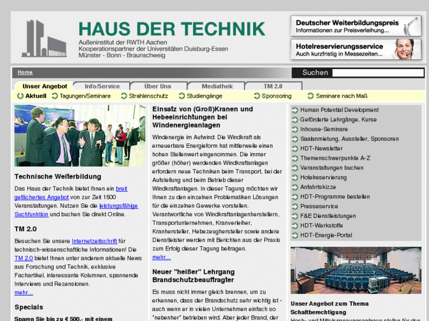429x321 pixels.
Task: Open Saalanmietung, Aussteller, Sponsoren link
Action: [349, 139]
